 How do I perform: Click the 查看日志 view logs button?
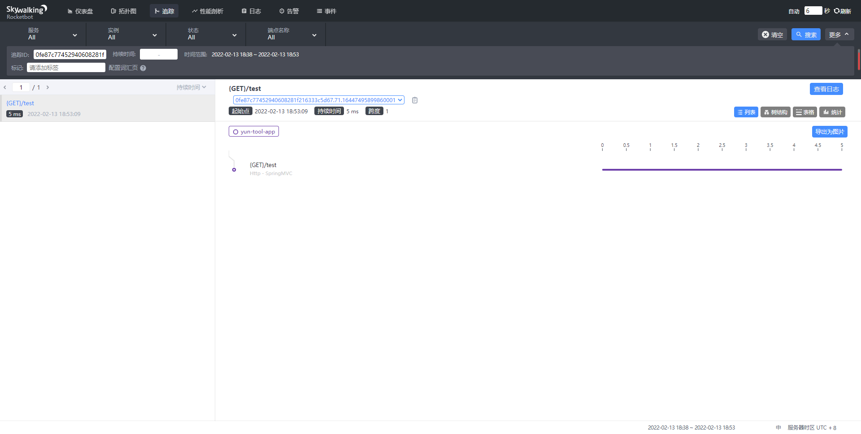[x=826, y=89]
